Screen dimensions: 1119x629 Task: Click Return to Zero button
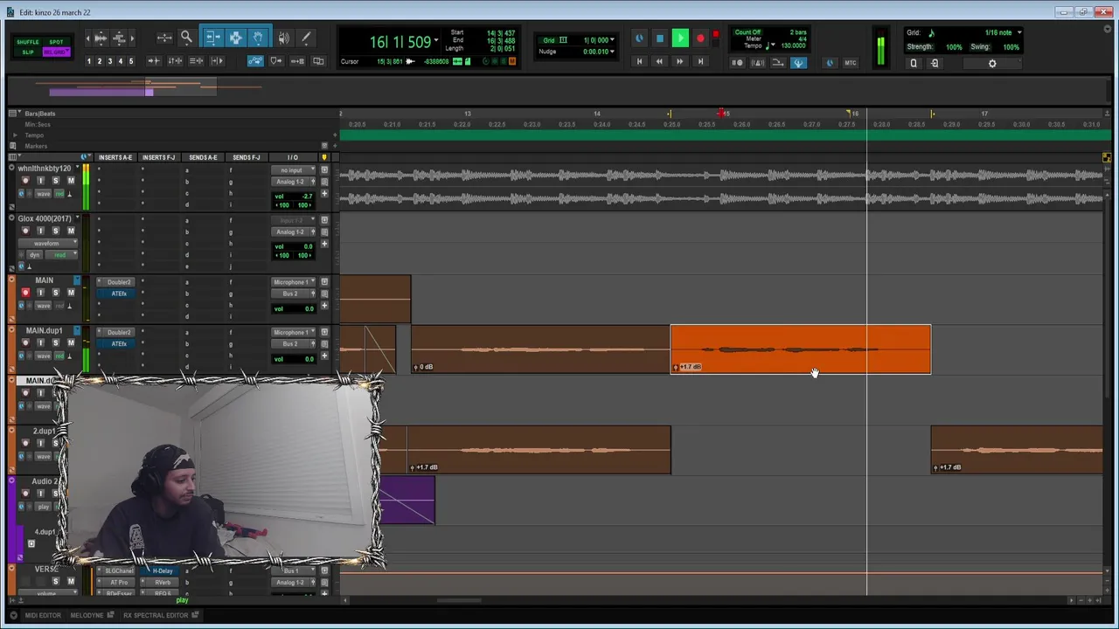(x=639, y=61)
